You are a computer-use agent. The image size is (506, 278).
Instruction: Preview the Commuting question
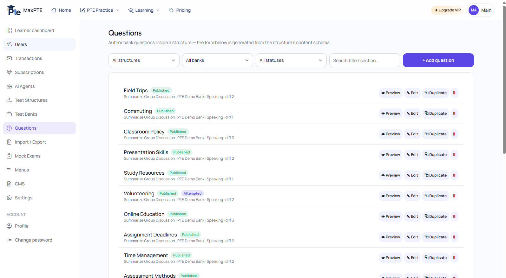[391, 113]
